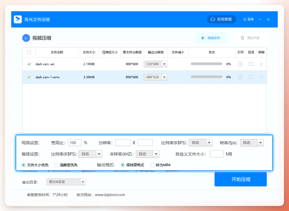Open website link www.iziptool.com
The height and width of the screenshot is (211, 289).
[110, 195]
